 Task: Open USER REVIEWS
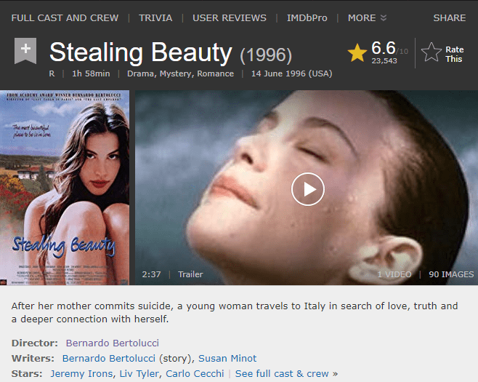point(230,18)
